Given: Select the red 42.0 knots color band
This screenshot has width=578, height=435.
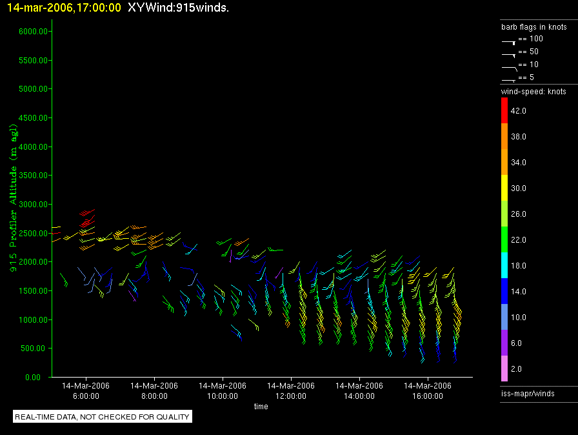Looking at the screenshot, I should 504,111.
